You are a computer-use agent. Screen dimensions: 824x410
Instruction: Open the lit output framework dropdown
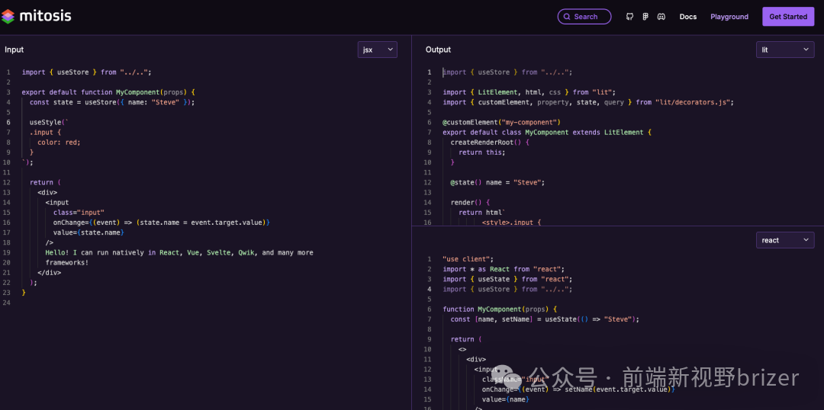click(x=785, y=50)
